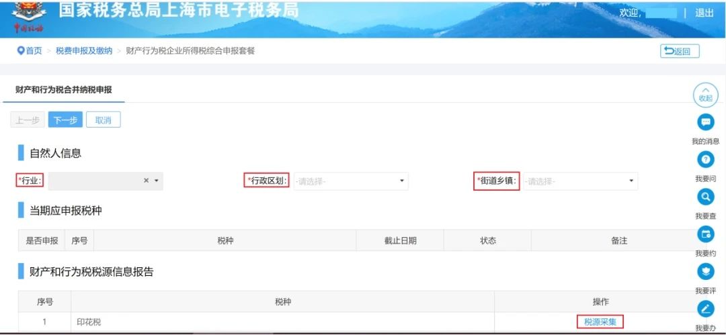Click the 首页 location pin icon
The image size is (726, 335).
coord(20,50)
